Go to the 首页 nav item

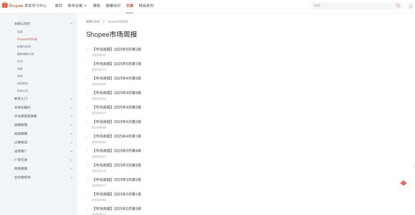[x=58, y=5]
